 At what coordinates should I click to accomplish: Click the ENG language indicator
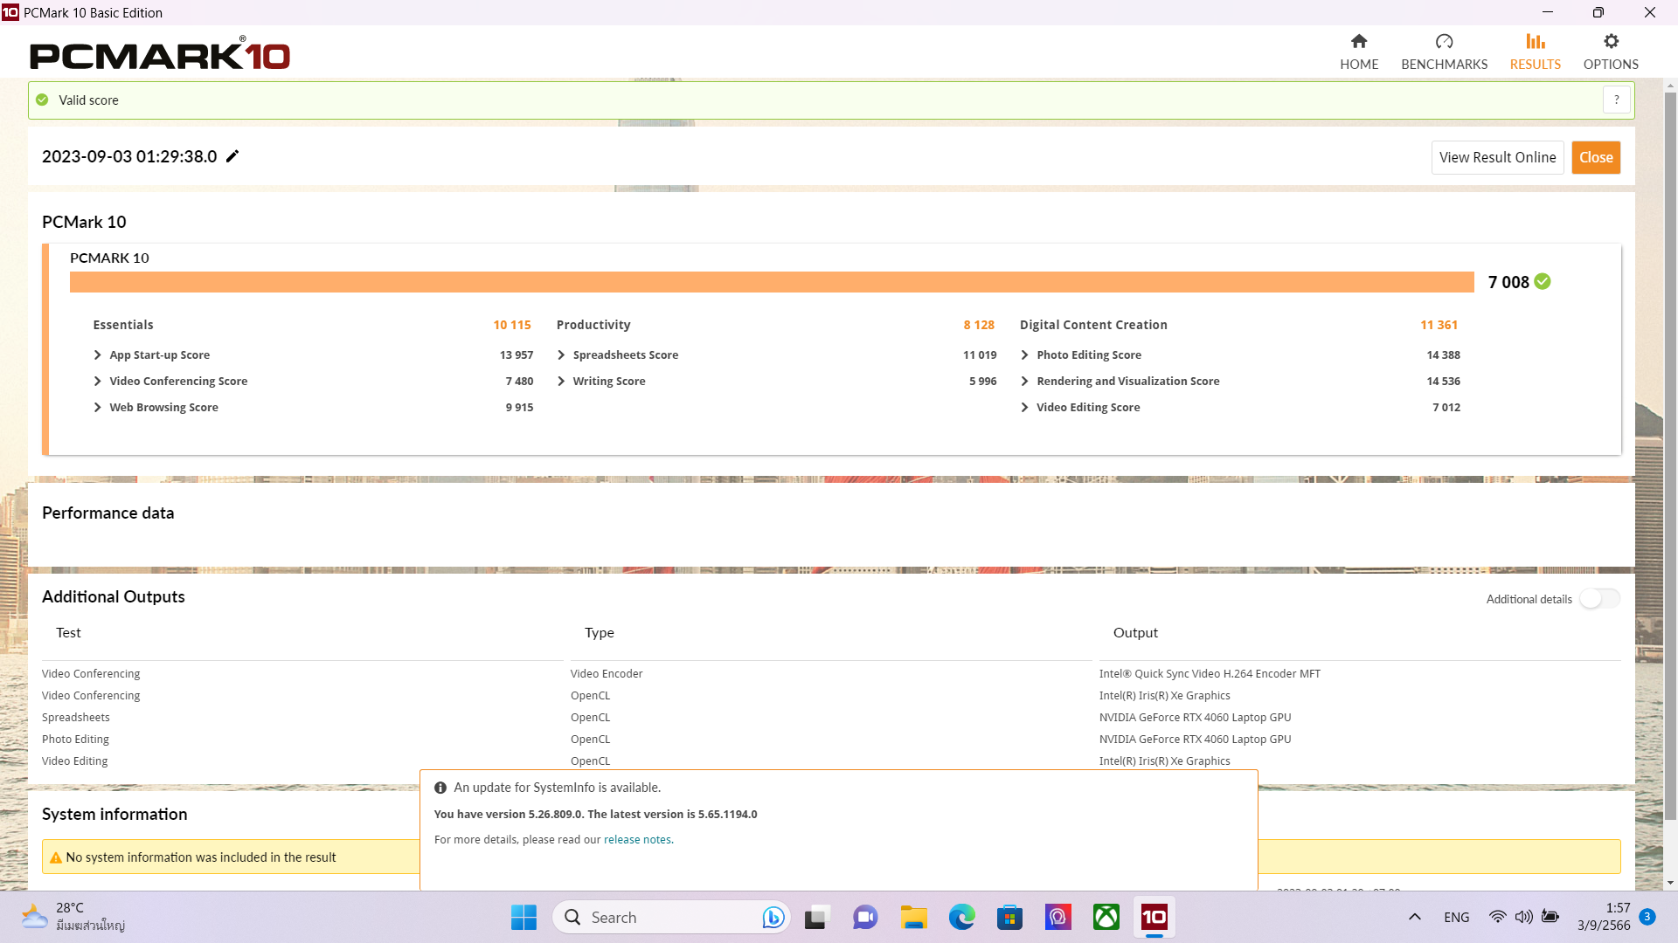tap(1456, 917)
